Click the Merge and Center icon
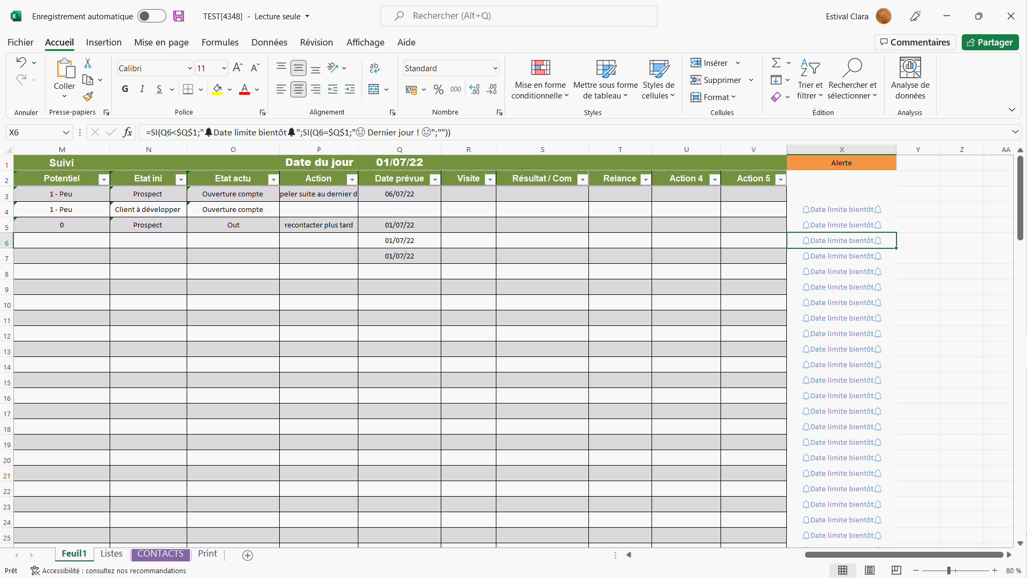 (374, 89)
